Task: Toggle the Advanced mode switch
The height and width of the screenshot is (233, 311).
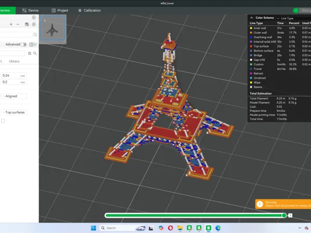Action: (24, 45)
